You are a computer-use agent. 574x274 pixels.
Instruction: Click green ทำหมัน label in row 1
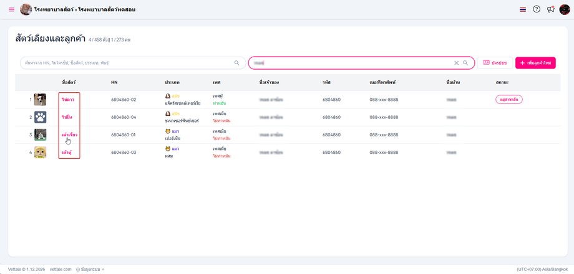click(219, 103)
